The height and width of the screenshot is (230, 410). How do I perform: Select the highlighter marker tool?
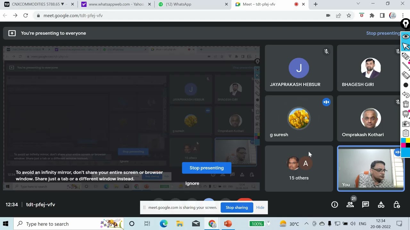pos(406,57)
